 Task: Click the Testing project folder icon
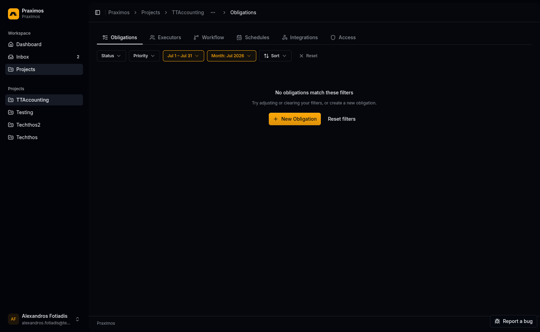coord(11,112)
